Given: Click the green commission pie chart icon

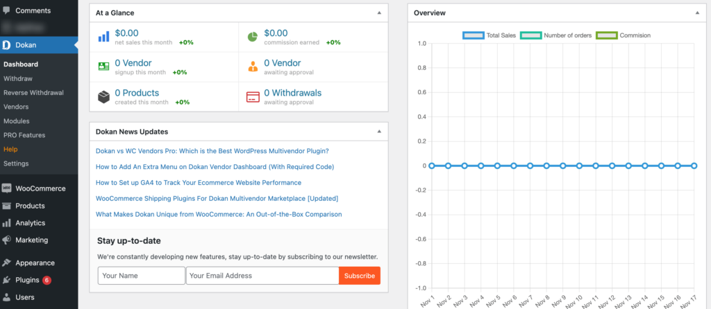Looking at the screenshot, I should 253,37.
